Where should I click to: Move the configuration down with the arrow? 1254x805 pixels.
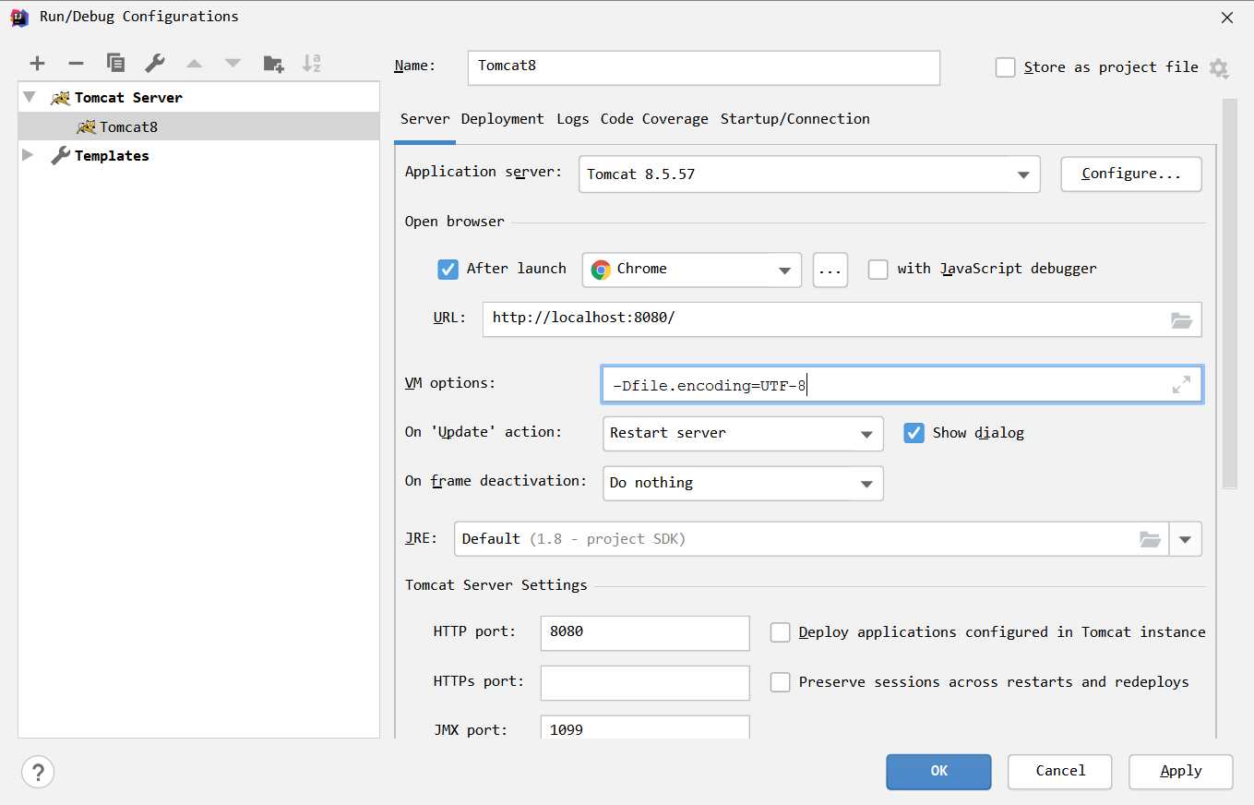[x=233, y=64]
